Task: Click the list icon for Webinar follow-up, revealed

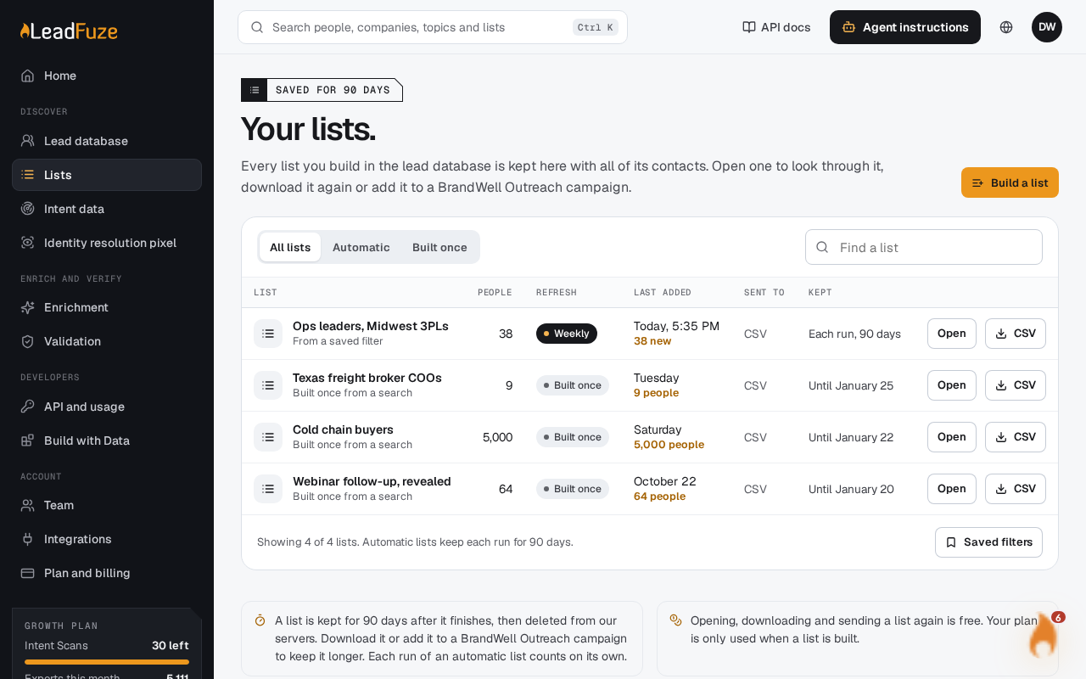Action: [x=268, y=489]
